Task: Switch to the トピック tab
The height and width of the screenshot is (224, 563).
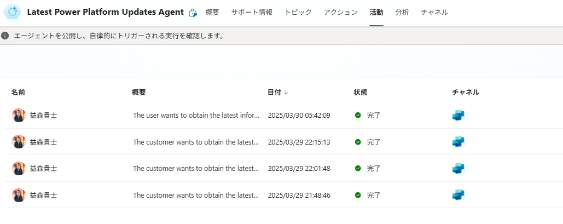Action: click(298, 12)
